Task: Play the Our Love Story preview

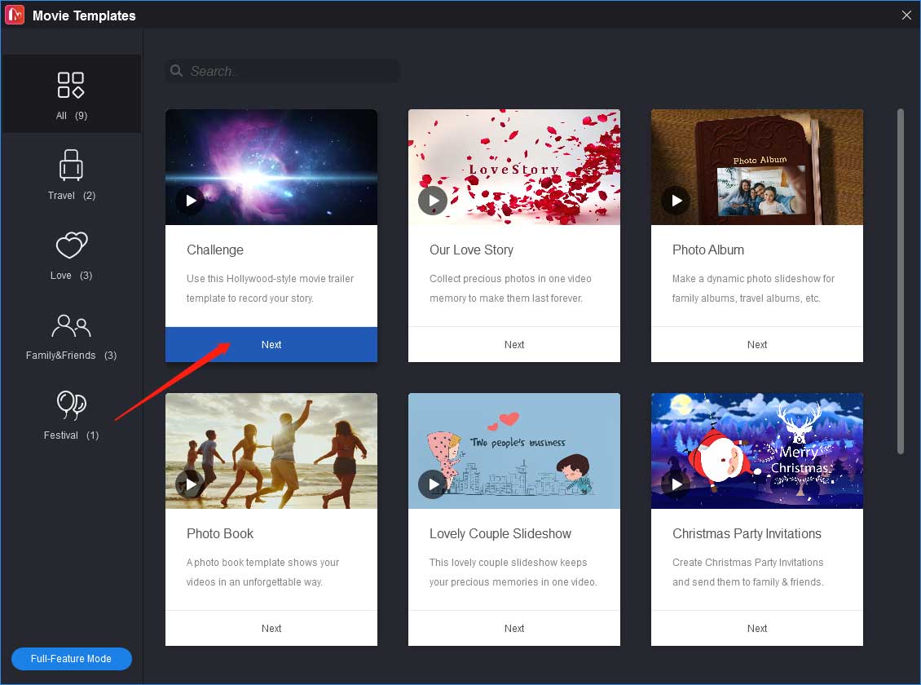Action: (x=433, y=201)
